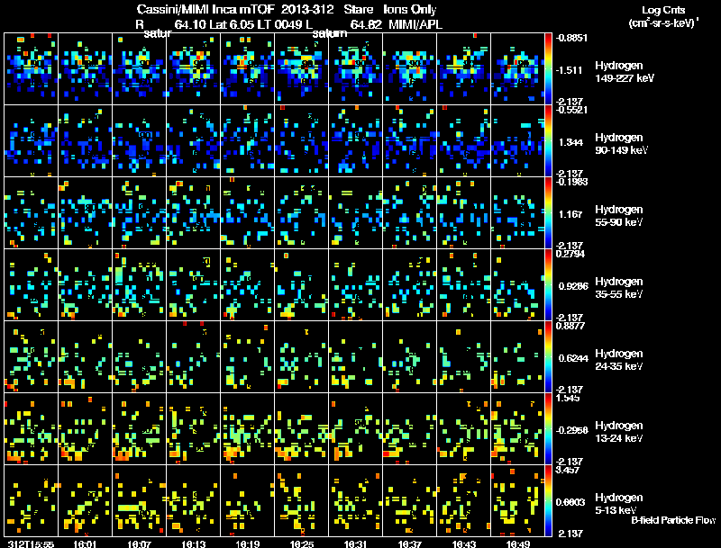Click the B-field Particle Flow label
This screenshot has width=721, height=548.
tap(673, 520)
